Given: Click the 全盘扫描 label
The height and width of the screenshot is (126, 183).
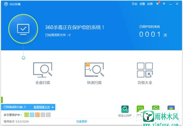Looking at the screenshot, I should pos(43,83).
